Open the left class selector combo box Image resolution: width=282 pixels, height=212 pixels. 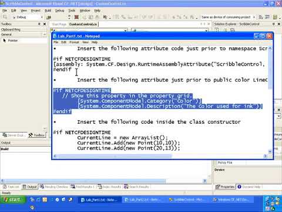(89, 31)
